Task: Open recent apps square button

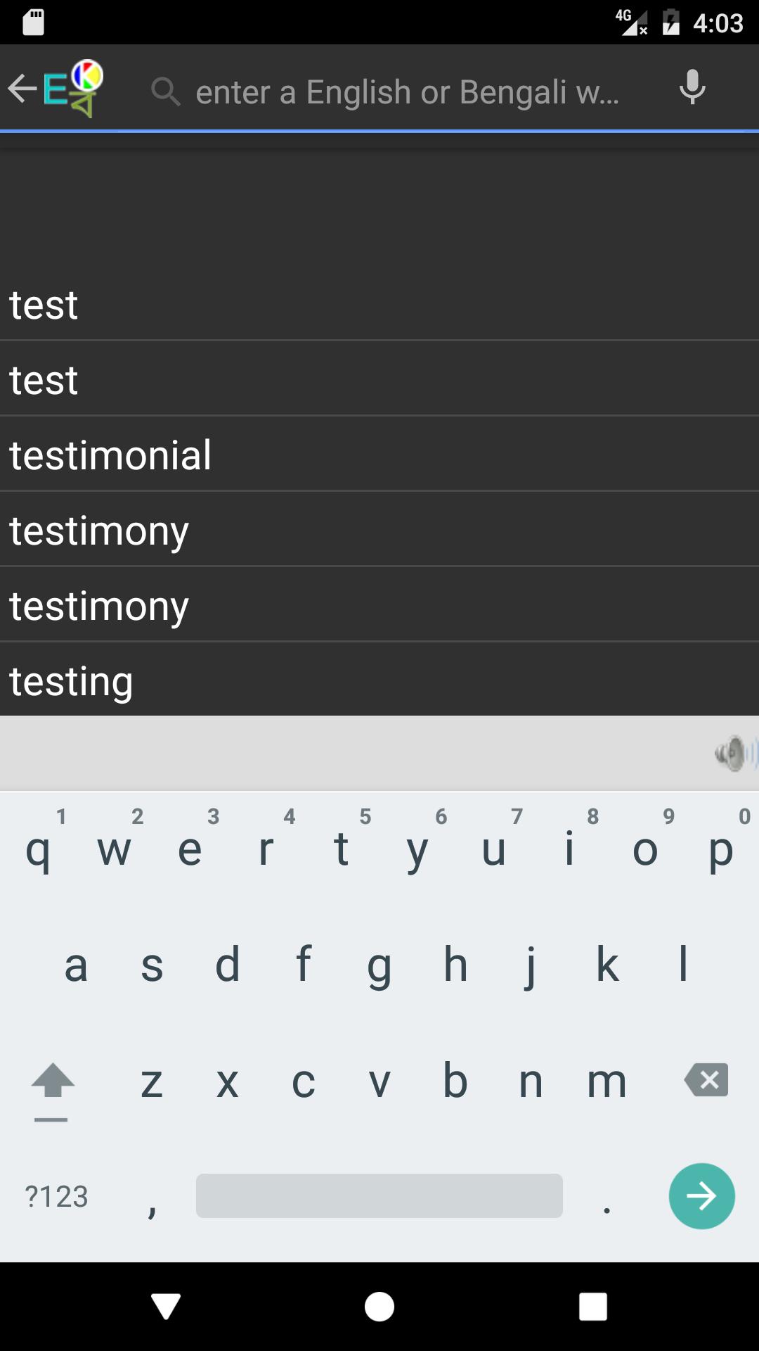Action: 592,1307
